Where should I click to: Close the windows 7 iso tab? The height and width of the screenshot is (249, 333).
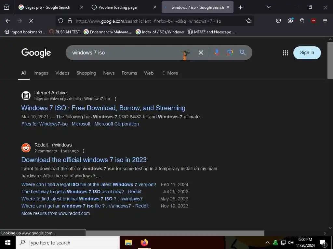pos(228,7)
